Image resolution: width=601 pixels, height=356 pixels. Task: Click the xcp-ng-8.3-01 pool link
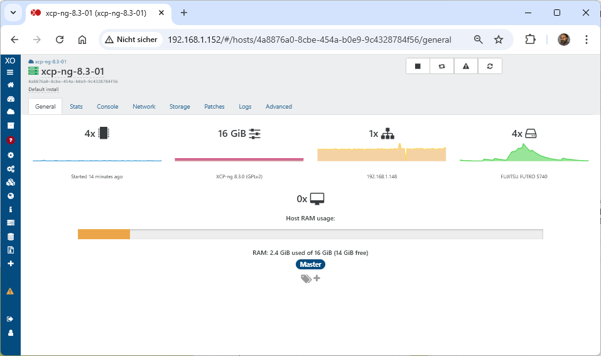click(50, 62)
